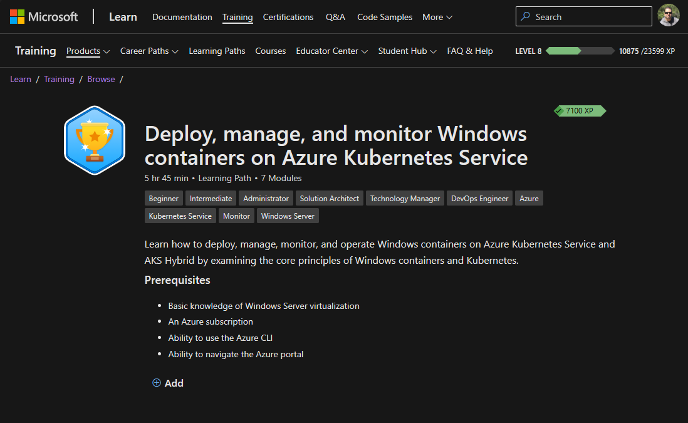Open Courses page
Image resolution: width=688 pixels, height=423 pixels.
(x=270, y=51)
